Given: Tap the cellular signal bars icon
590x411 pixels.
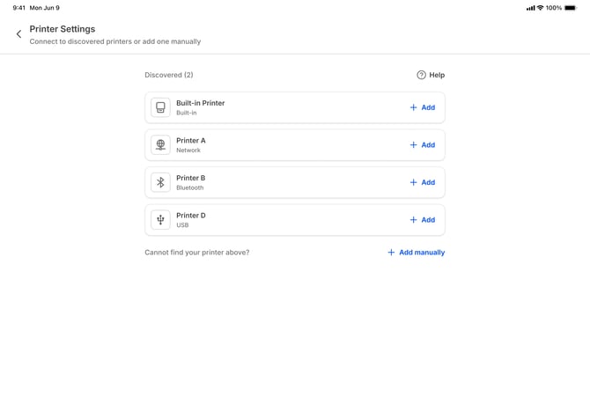Looking at the screenshot, I should pos(530,8).
